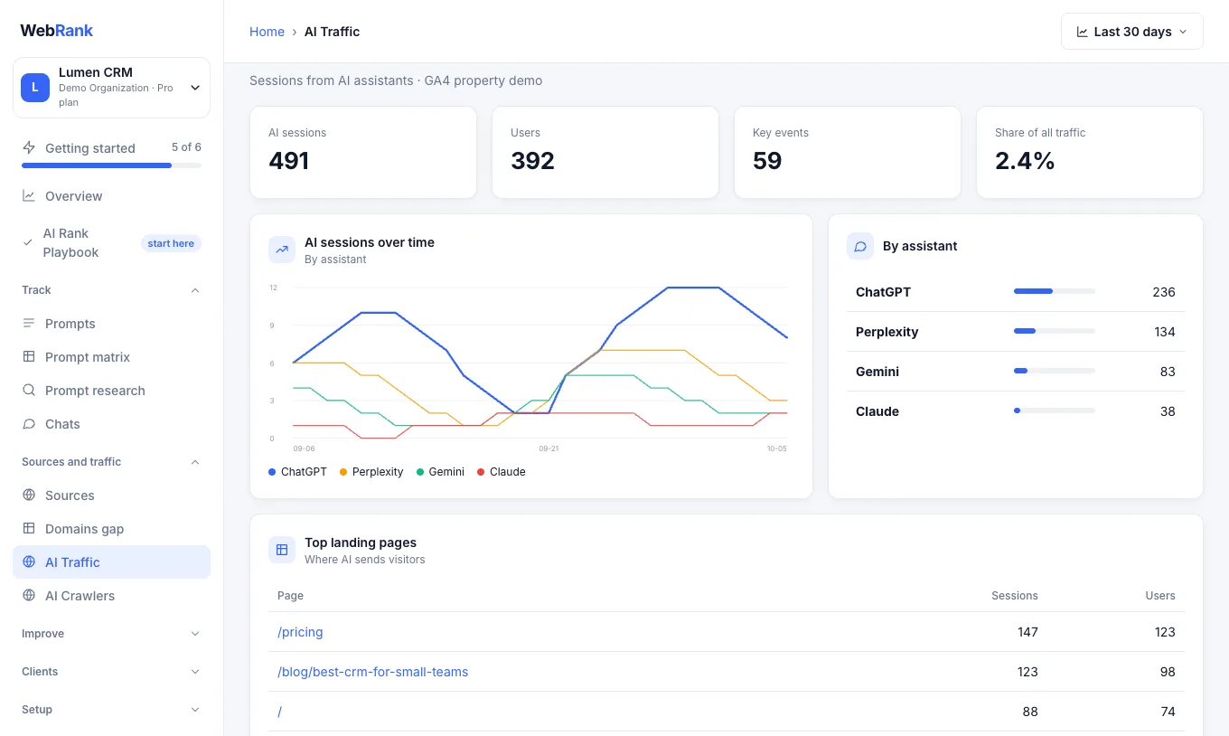Open the Last 30 days date range dropdown
1229x736 pixels.
pos(1132,32)
